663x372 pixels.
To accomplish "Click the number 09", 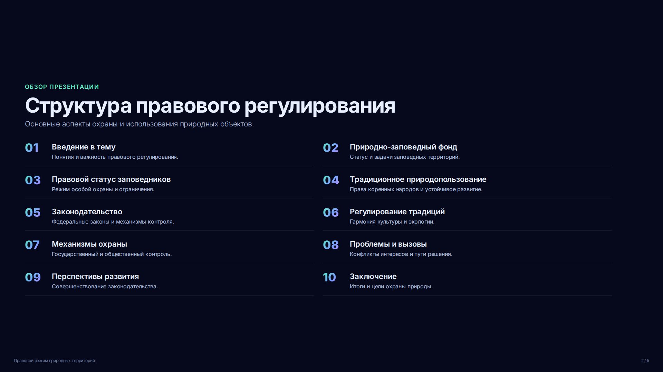I will (x=33, y=277).
